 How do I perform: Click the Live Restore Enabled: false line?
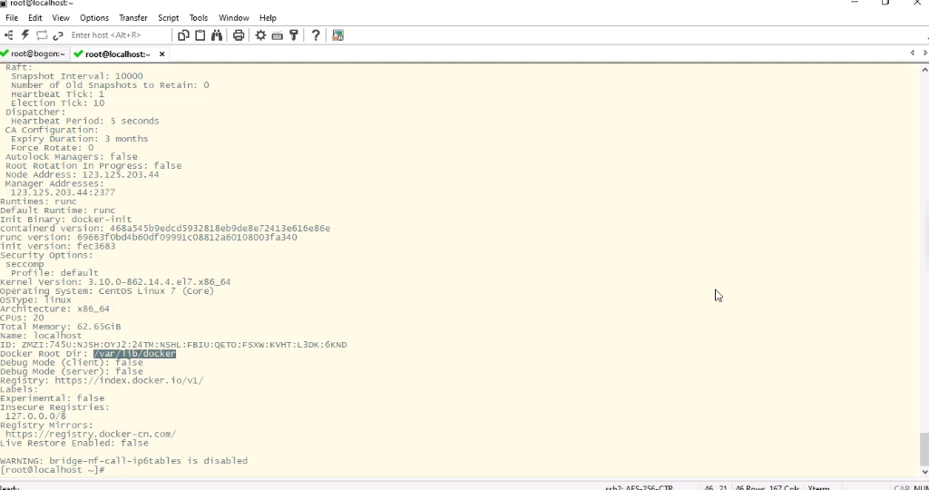(74, 443)
